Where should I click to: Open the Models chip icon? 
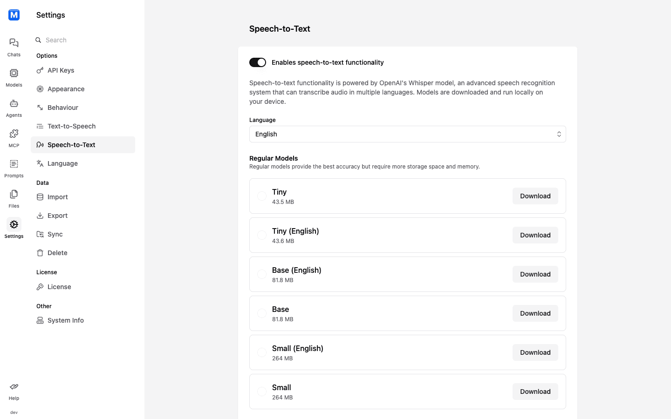pyautogui.click(x=14, y=73)
